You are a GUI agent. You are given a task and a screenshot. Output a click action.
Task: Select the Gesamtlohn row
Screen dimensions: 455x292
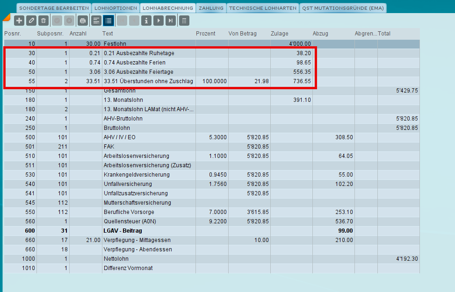tap(211, 91)
